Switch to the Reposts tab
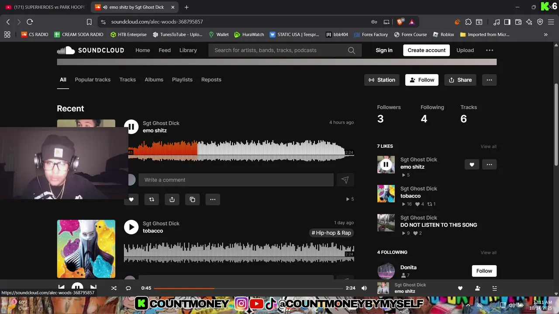Viewport: 559px width, 314px height. 211,79
